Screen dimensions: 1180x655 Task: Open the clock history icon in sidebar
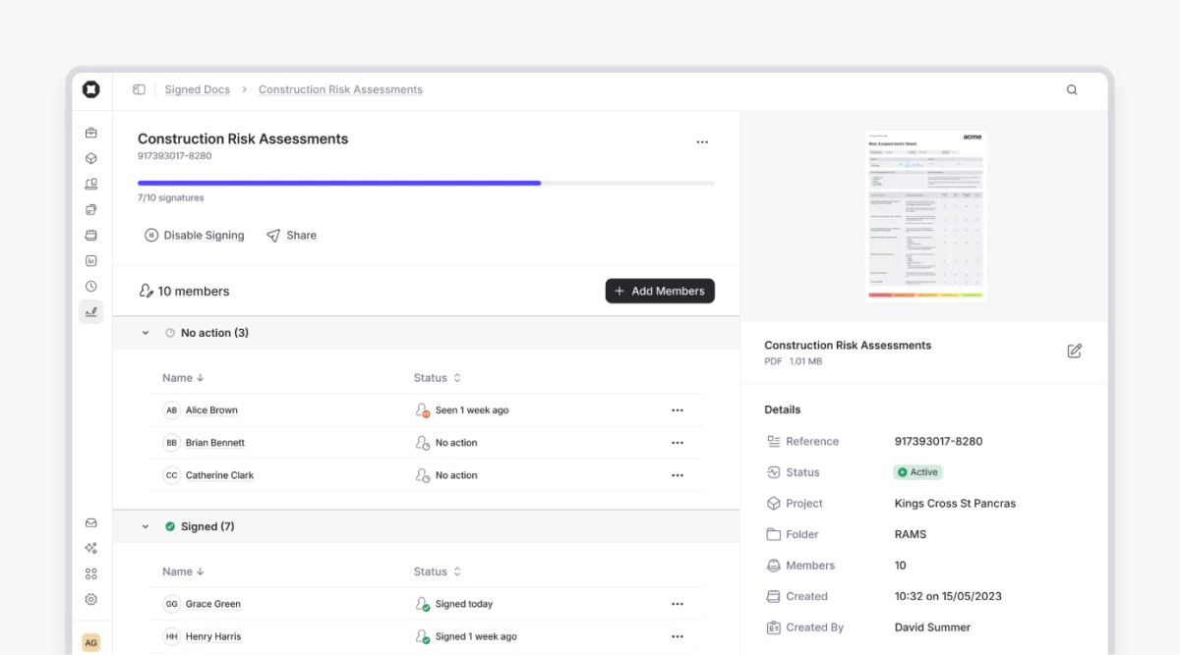[91, 287]
